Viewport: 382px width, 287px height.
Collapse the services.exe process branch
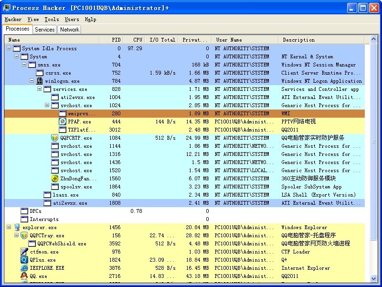(40, 89)
